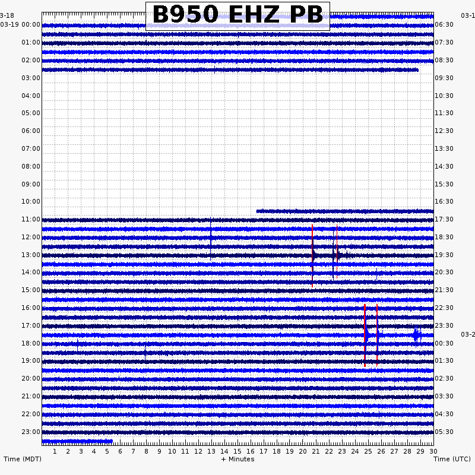Select the 01:00 MDT row label

click(31, 42)
